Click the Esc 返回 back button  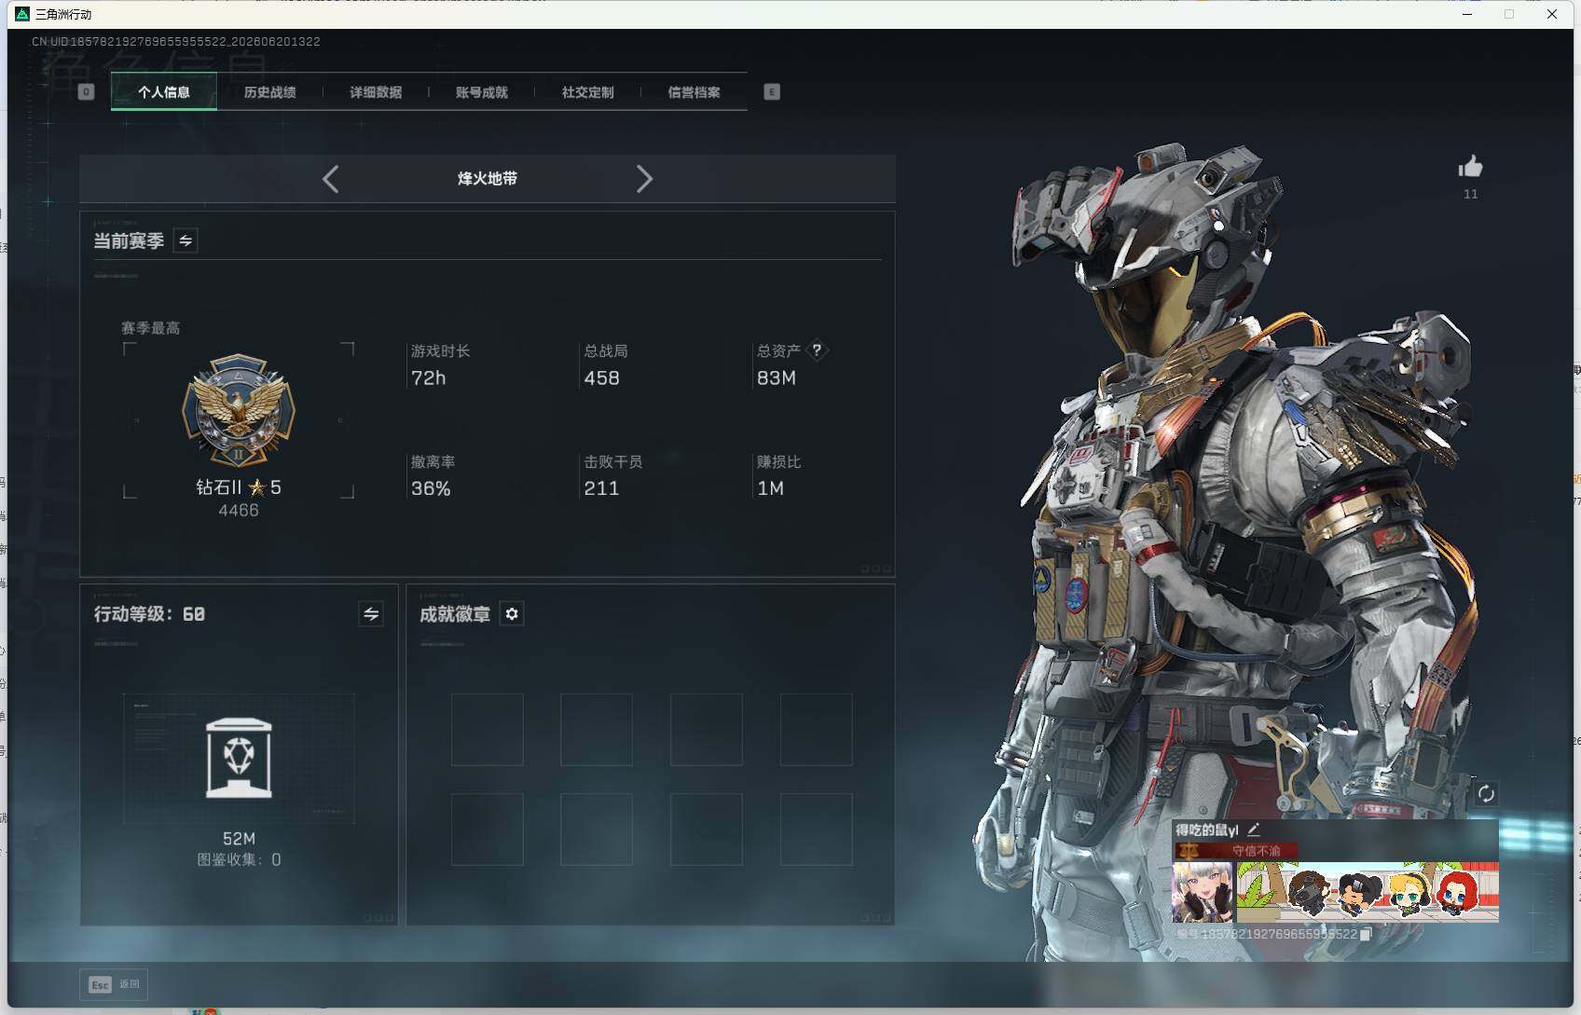point(114,984)
